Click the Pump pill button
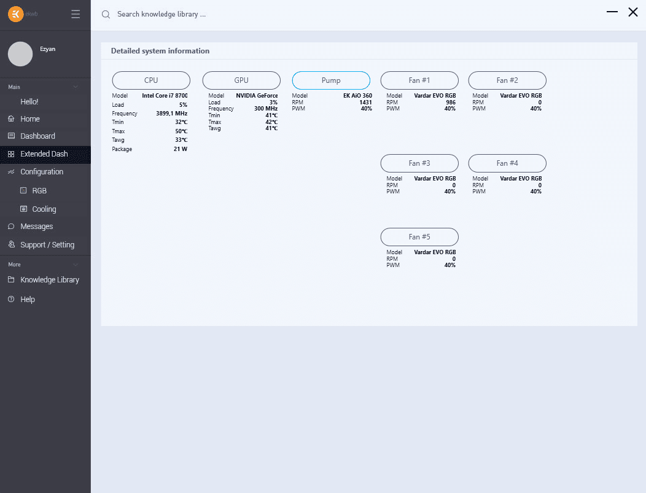646x493 pixels. (331, 80)
